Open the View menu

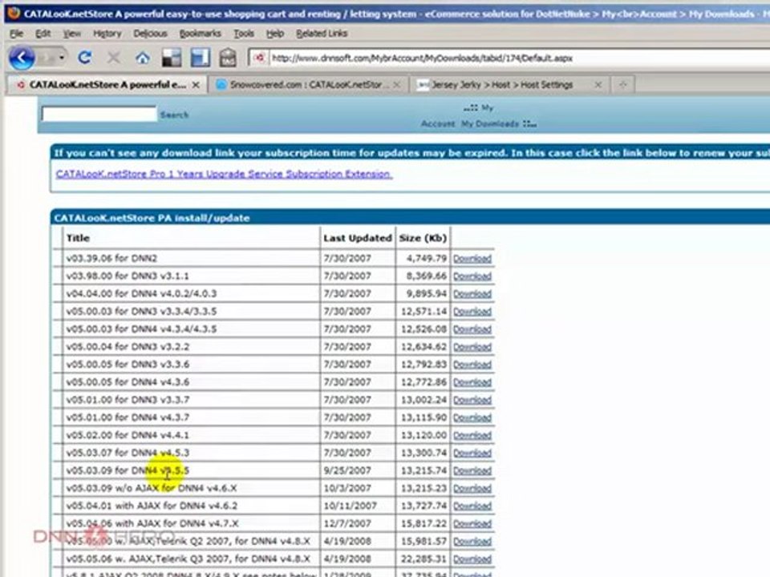[71, 34]
